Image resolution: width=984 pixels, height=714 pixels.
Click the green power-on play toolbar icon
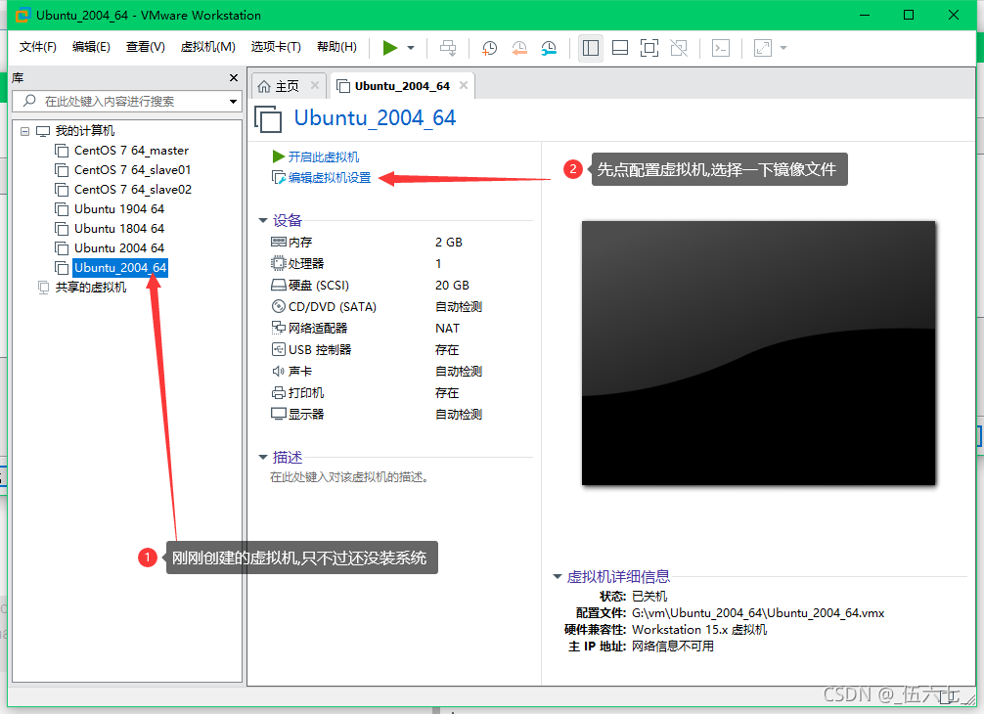pos(389,48)
